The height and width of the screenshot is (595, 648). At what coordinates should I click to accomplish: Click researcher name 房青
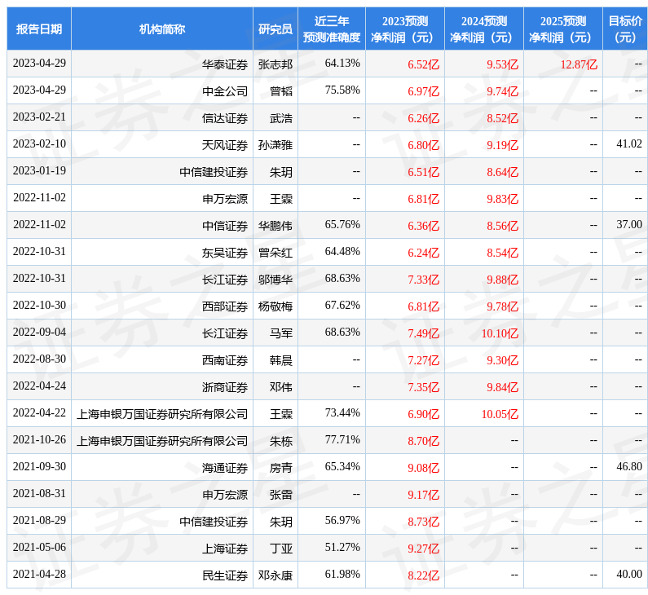tap(281, 468)
